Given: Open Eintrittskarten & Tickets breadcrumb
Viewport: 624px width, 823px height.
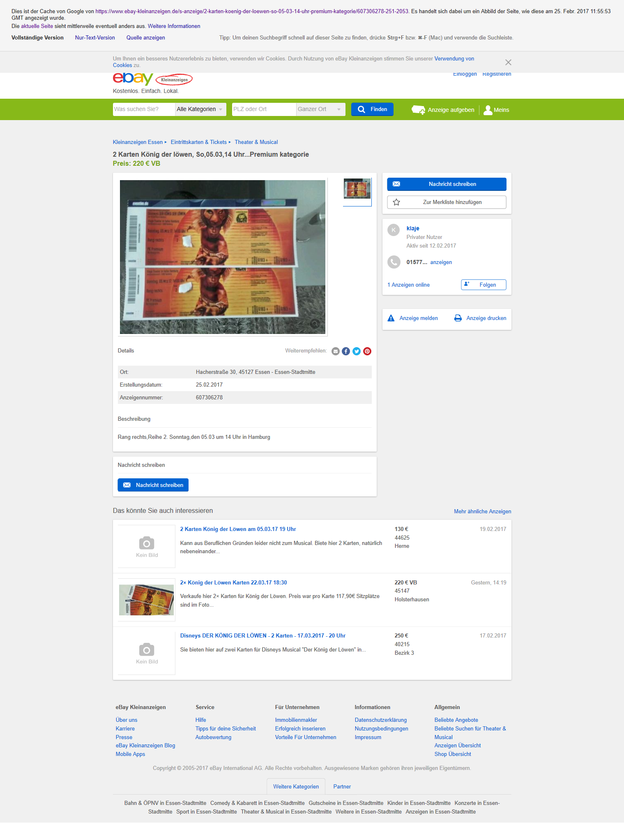Looking at the screenshot, I should [x=199, y=142].
